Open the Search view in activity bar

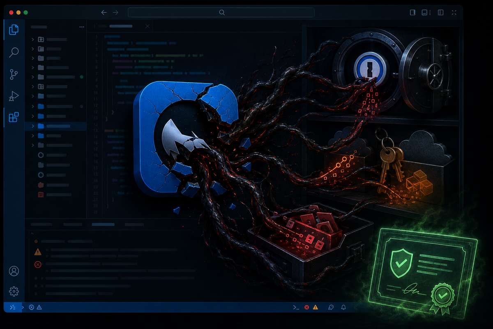pos(14,52)
